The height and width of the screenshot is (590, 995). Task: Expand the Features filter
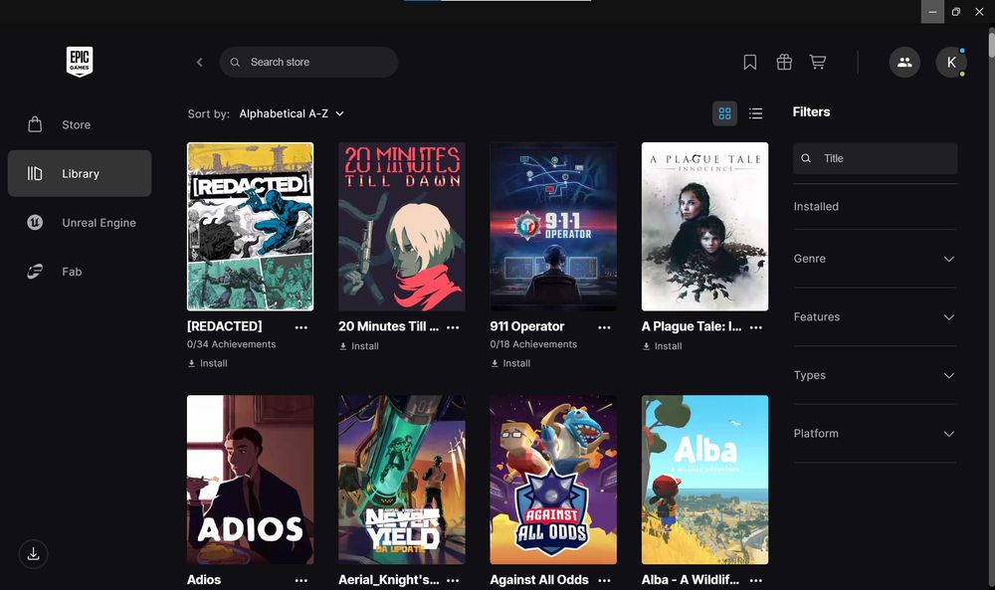(875, 316)
